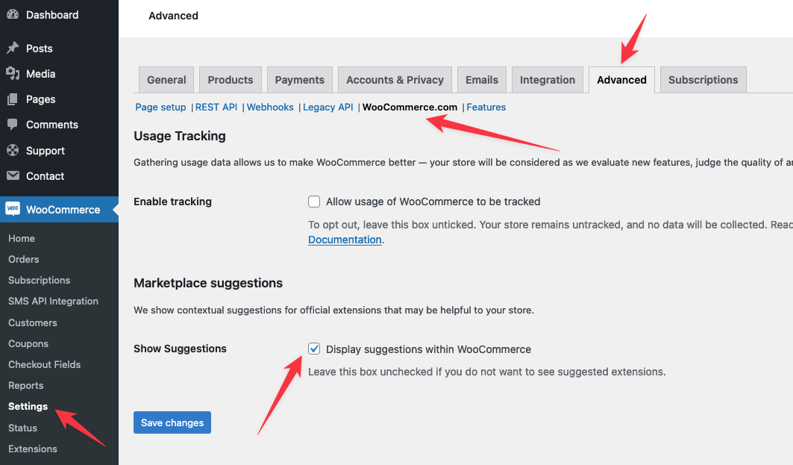Click the Dashboard gauge icon
Image resolution: width=793 pixels, height=465 pixels.
coord(13,15)
